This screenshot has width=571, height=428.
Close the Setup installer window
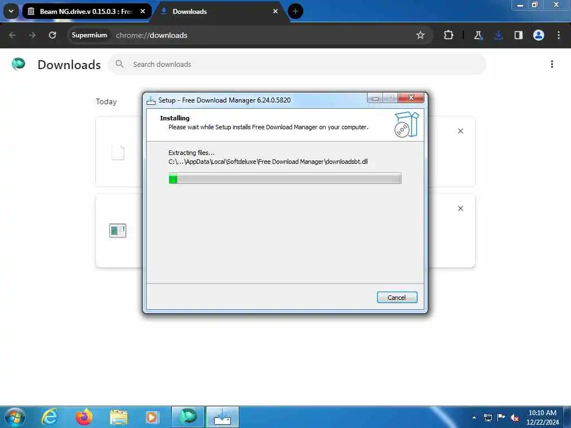point(411,98)
